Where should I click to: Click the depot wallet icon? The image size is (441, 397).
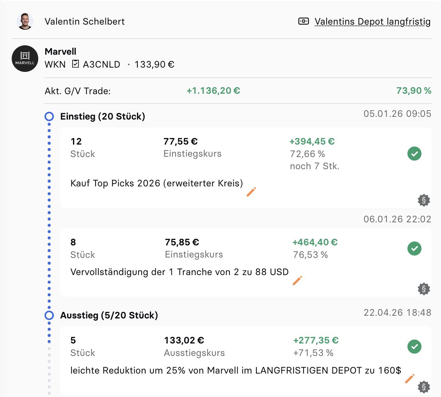pyautogui.click(x=304, y=21)
